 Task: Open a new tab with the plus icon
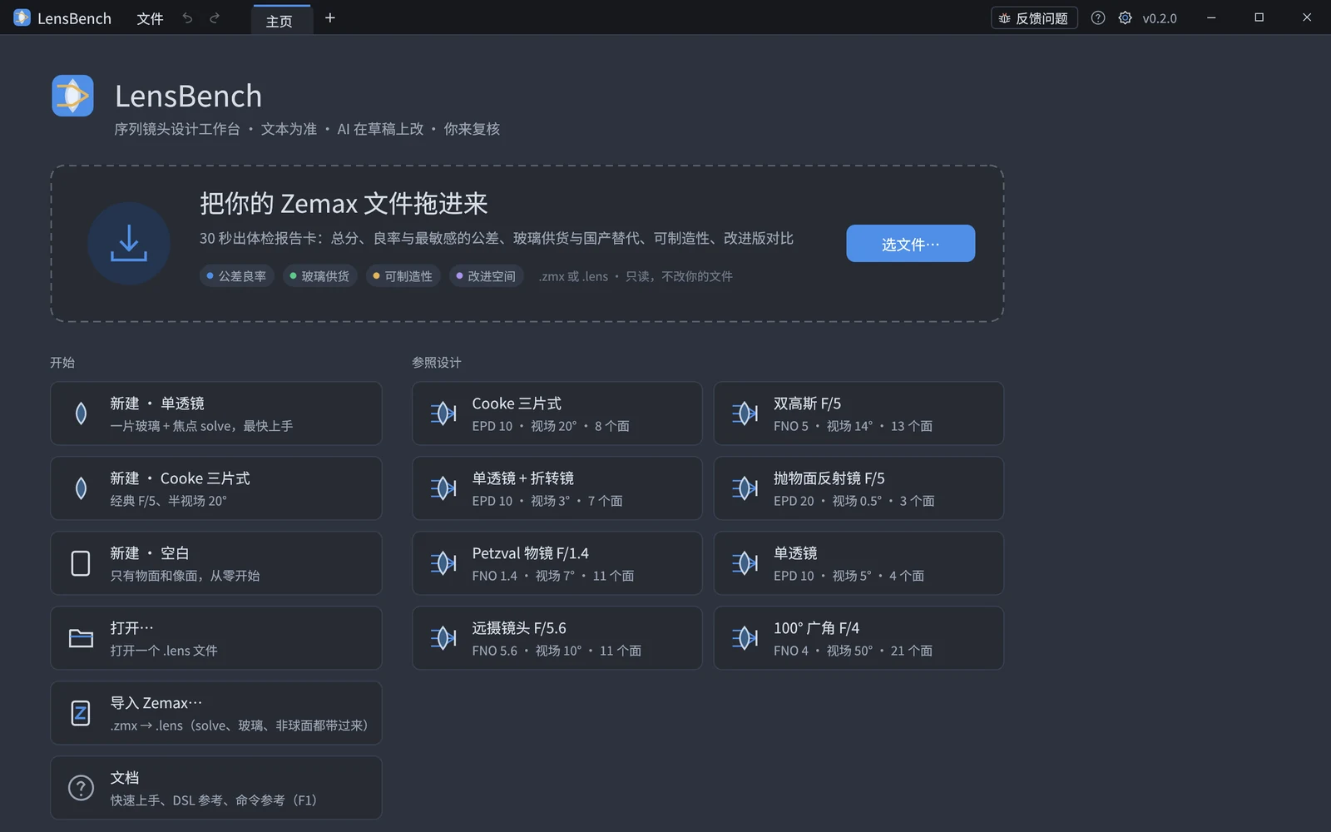[330, 17]
